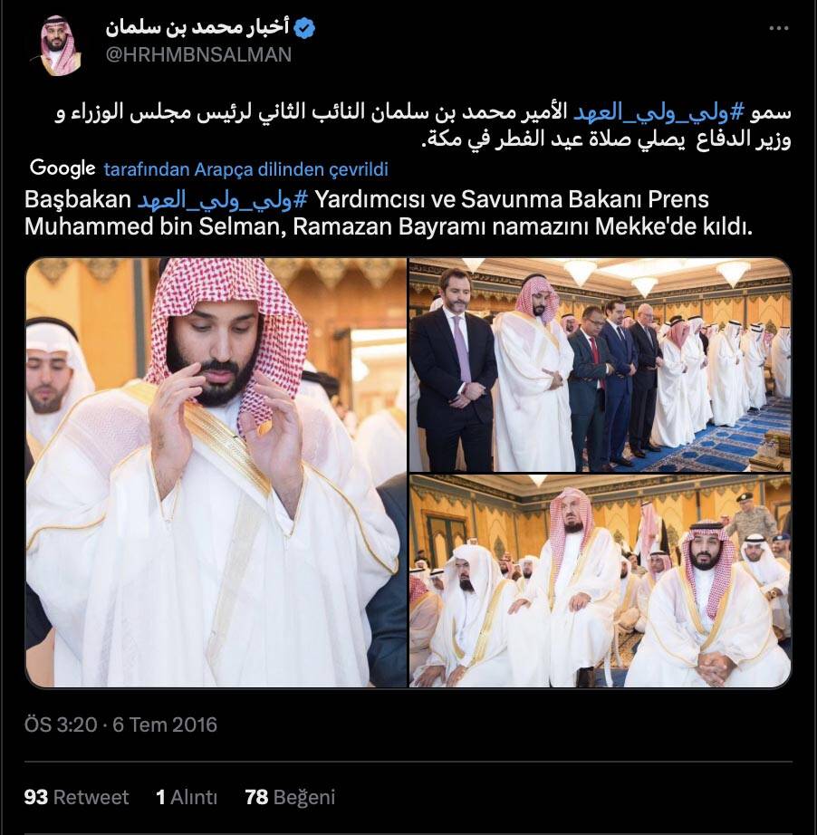View the 93 Retweet list

(x=76, y=797)
